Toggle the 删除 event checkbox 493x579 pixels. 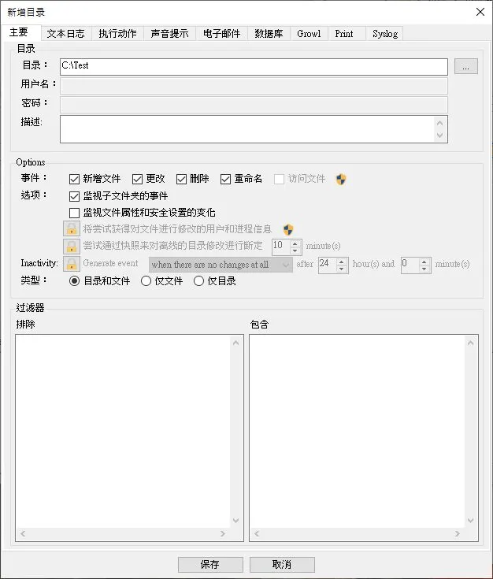point(181,179)
